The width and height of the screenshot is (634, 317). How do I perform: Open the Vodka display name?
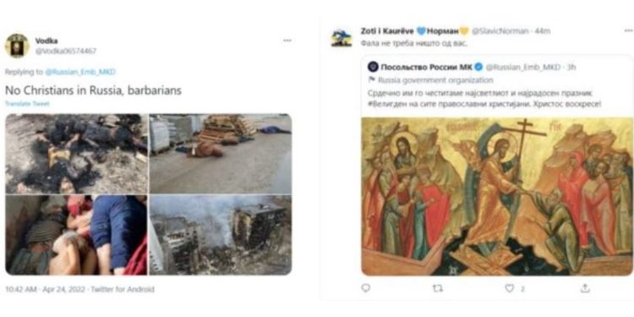(x=46, y=41)
